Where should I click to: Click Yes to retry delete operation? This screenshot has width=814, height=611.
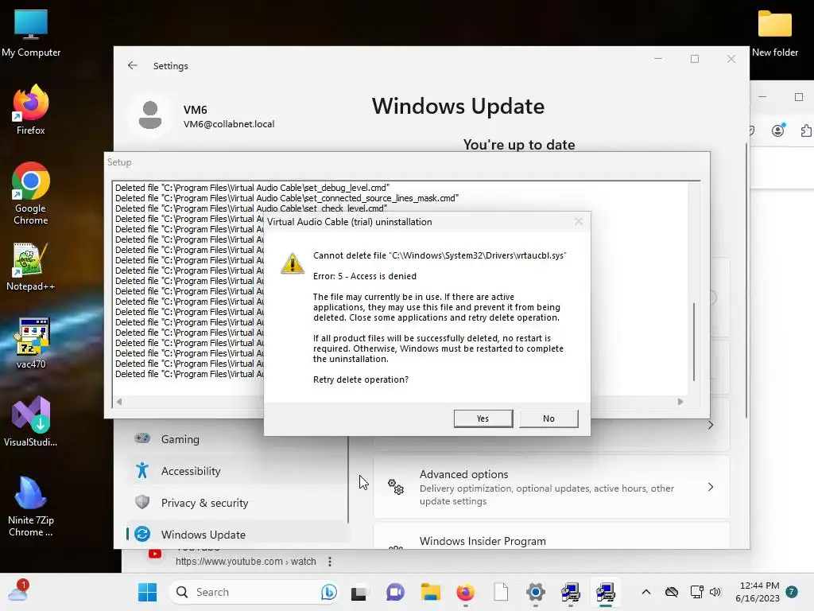coord(483,418)
